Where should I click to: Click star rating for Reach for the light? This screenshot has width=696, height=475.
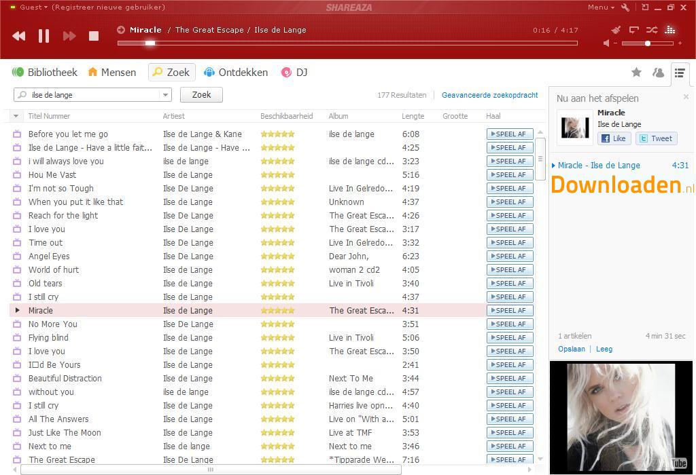(x=277, y=215)
